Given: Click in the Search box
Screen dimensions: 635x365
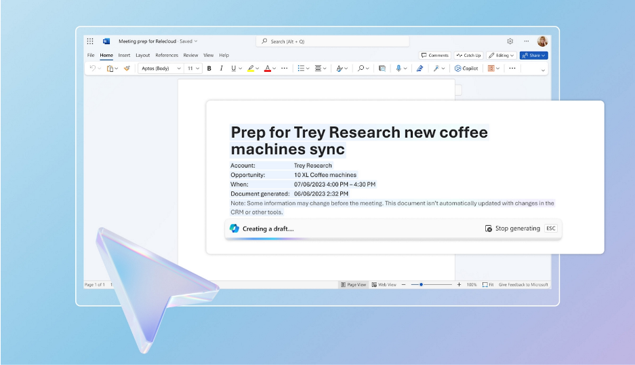Looking at the screenshot, I should point(333,41).
